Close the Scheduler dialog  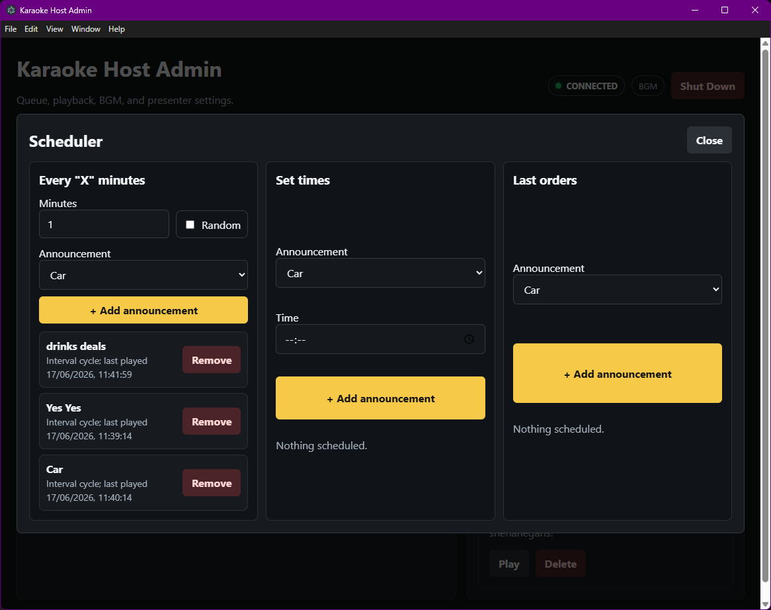709,140
